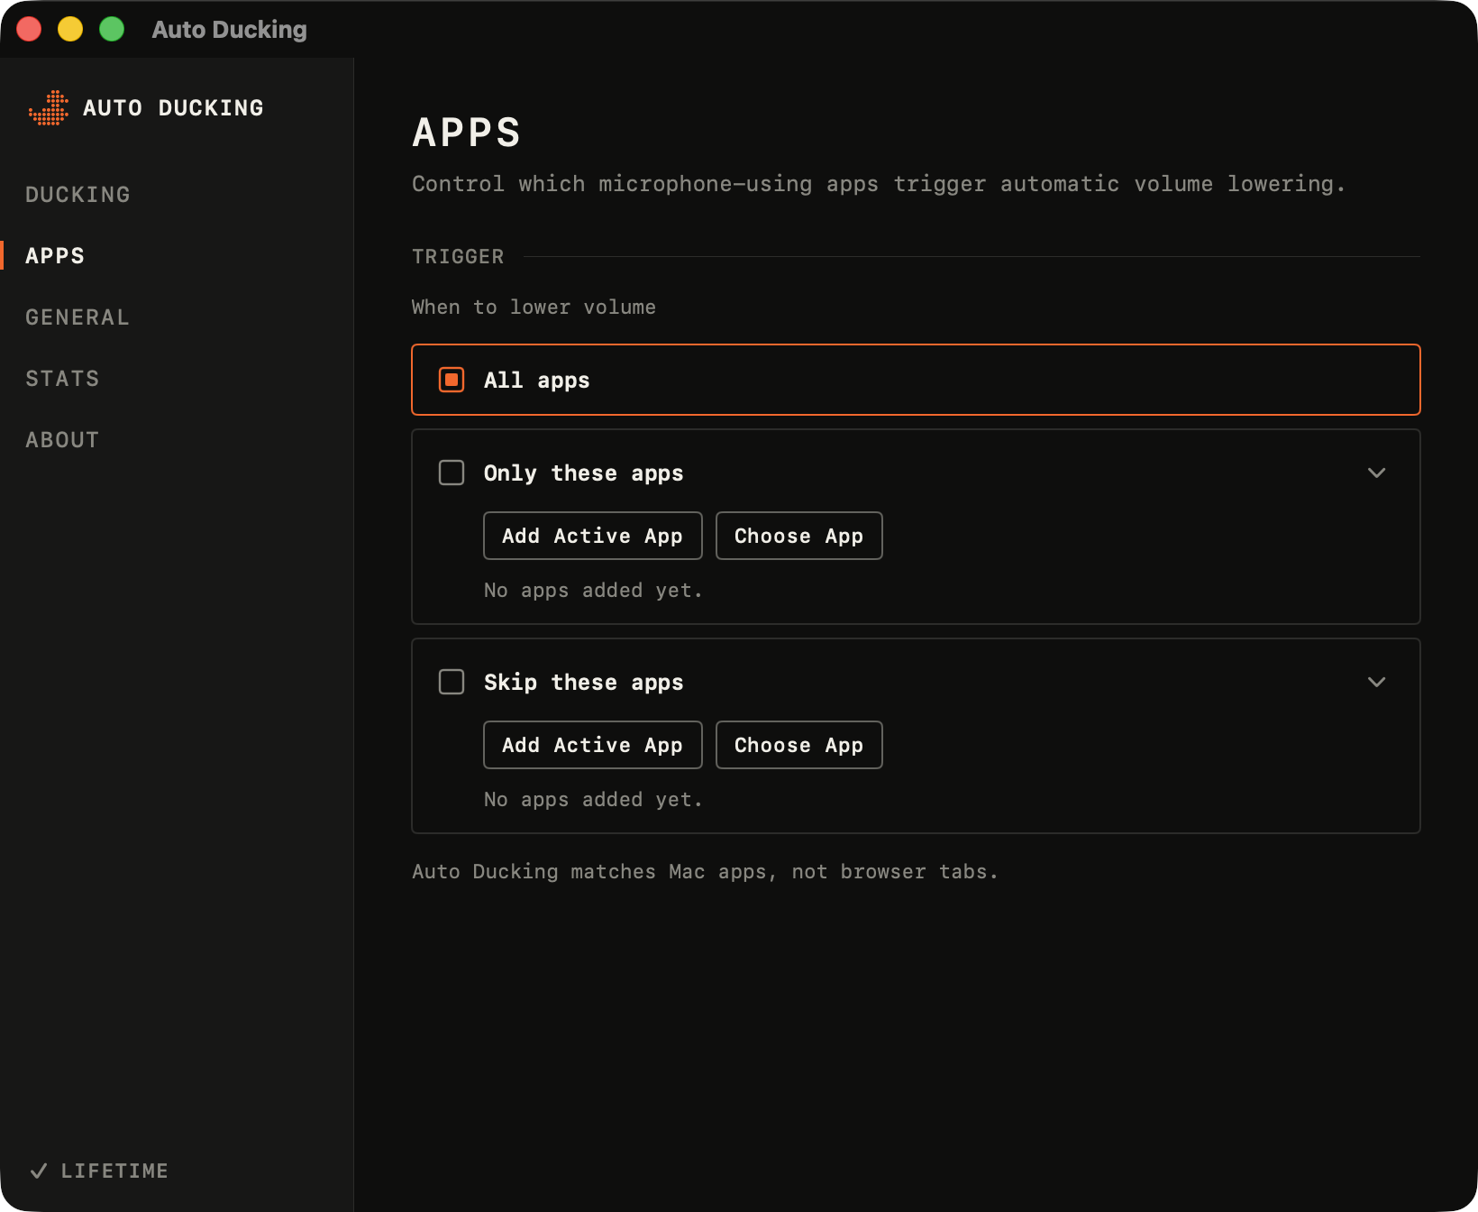Click 'No apps added yet.' under Only these apps

click(593, 591)
